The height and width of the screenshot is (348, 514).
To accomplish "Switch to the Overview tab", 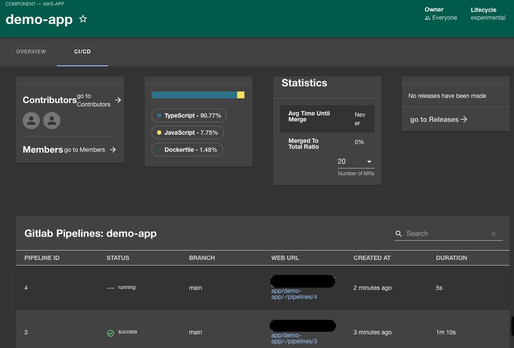I will (31, 52).
